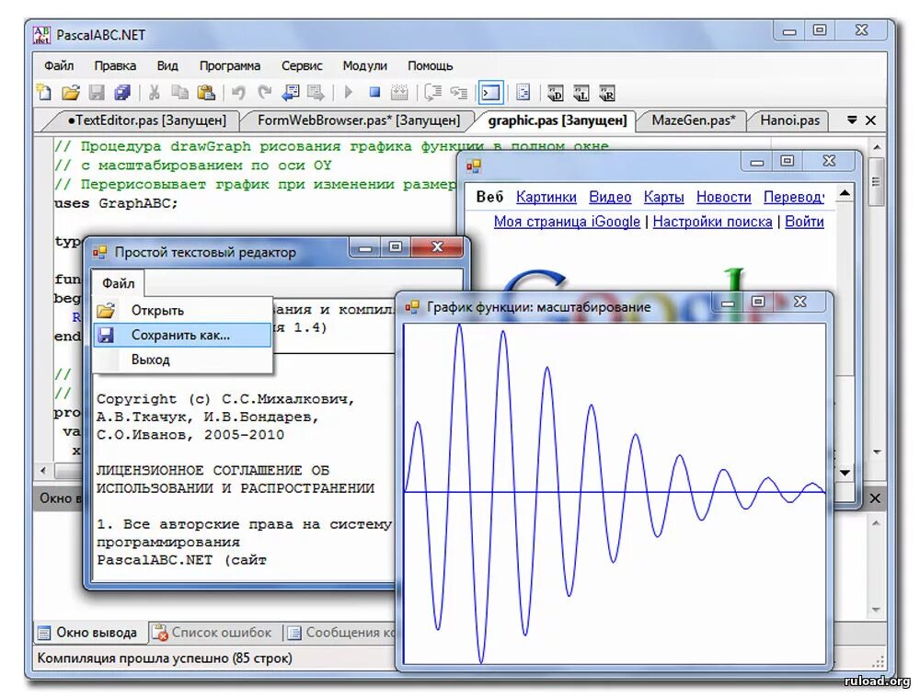The image size is (920, 698).
Task: Expand the open tabs list dropdown arrow
Action: tap(852, 120)
